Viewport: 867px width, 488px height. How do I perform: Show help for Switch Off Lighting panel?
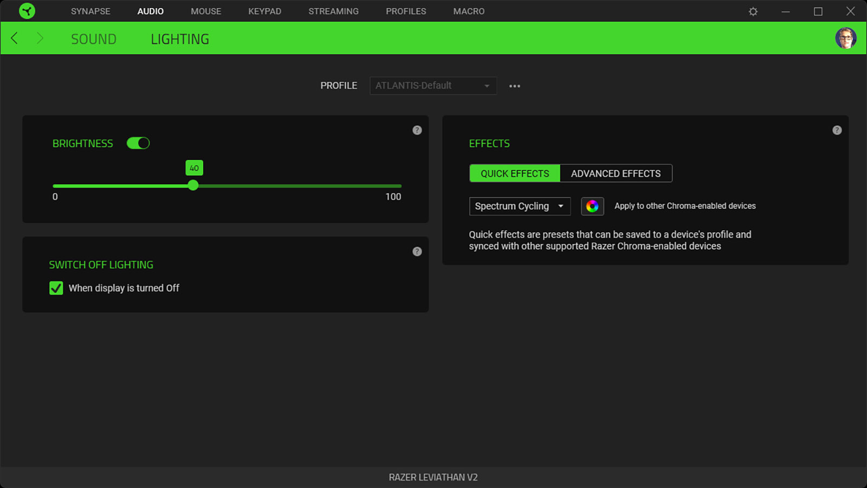(x=417, y=252)
